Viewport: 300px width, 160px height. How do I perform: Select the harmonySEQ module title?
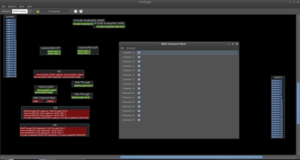coord(46,87)
